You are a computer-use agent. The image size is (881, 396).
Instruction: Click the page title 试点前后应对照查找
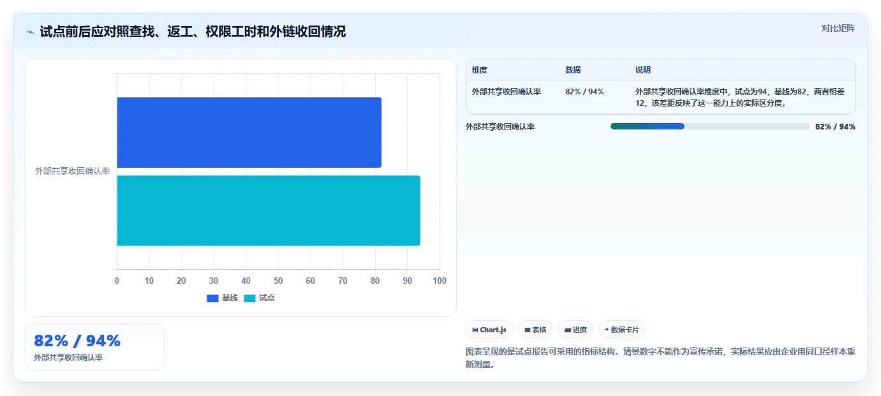click(x=193, y=31)
